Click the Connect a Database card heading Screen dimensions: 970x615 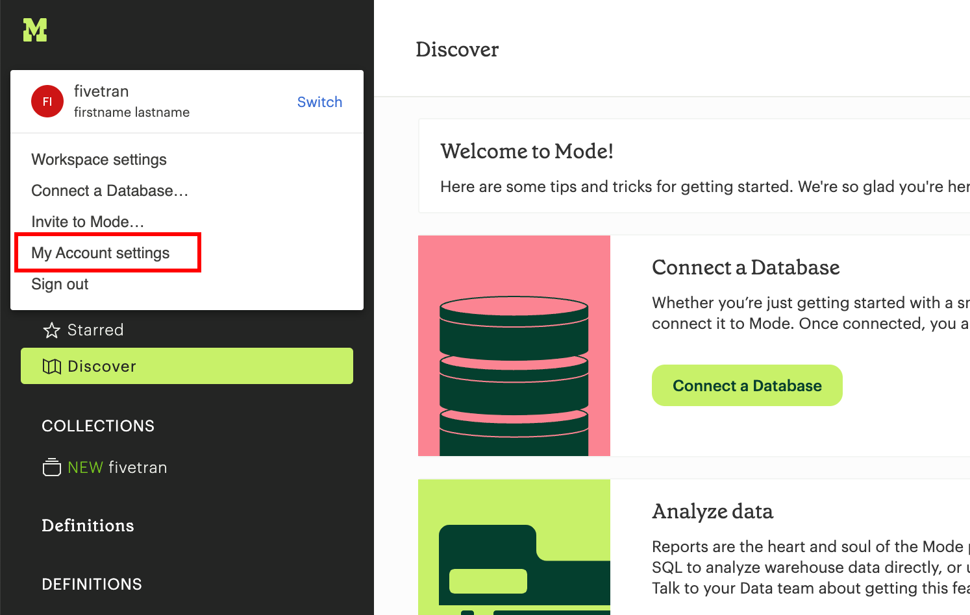(x=746, y=267)
